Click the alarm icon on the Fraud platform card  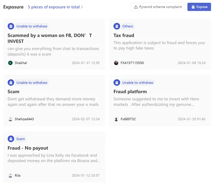click(x=117, y=82)
